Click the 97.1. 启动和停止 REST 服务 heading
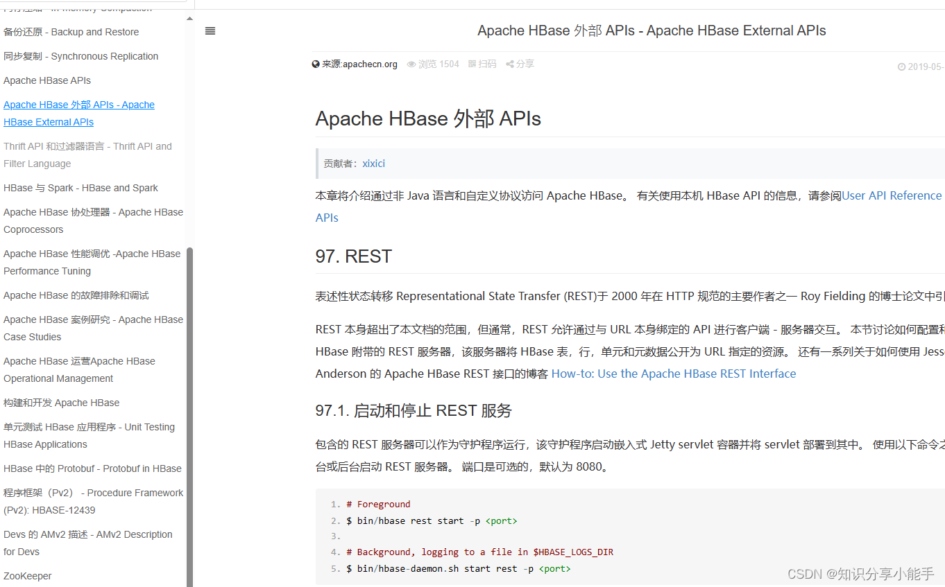945x587 pixels. [414, 411]
